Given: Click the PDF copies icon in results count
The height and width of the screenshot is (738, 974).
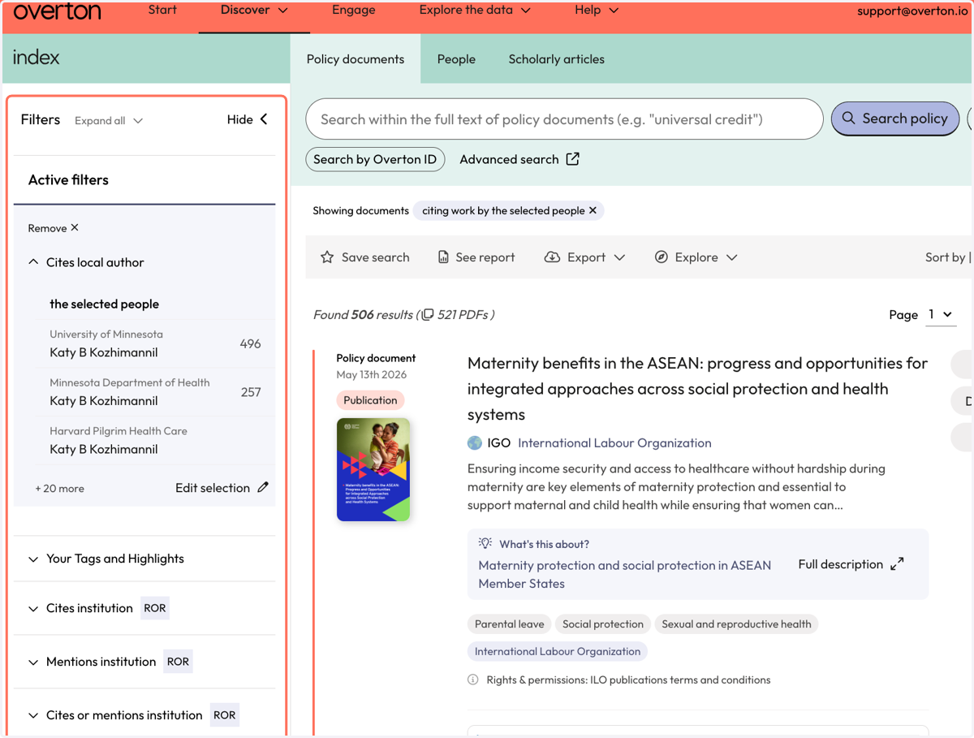Looking at the screenshot, I should click(428, 314).
